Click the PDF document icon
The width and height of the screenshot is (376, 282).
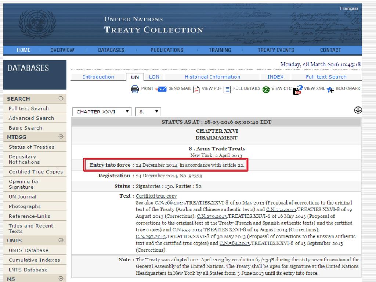196,90
